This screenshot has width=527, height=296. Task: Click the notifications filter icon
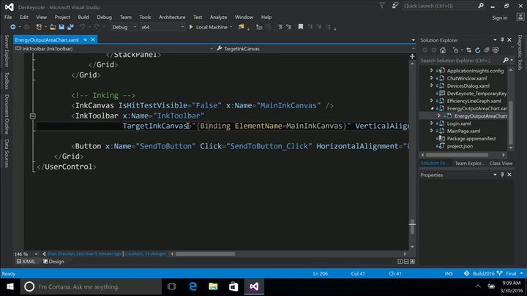[x=382, y=5]
